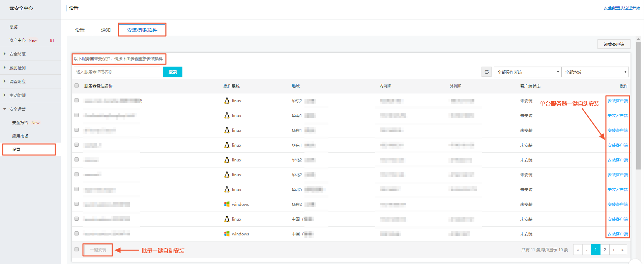Click 安装客户端 link in 华南1 row

617,115
